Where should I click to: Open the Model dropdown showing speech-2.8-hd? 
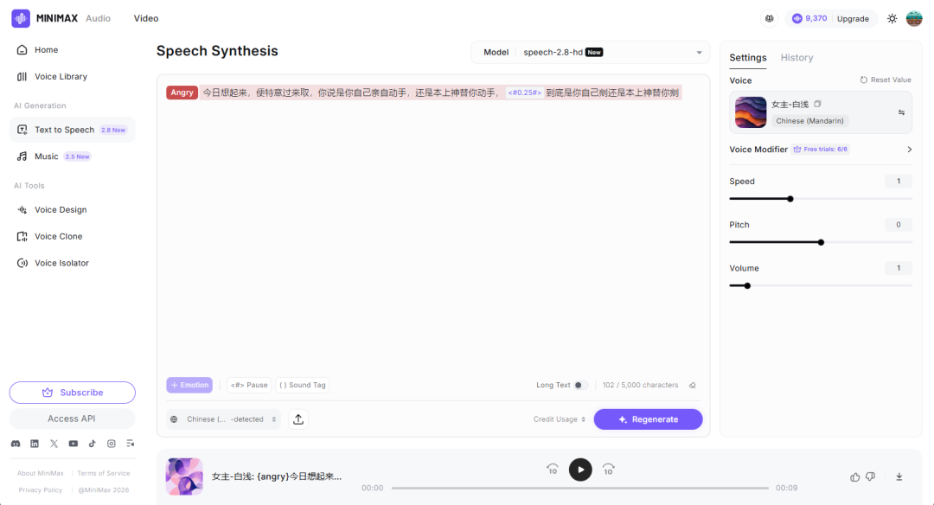coord(589,52)
